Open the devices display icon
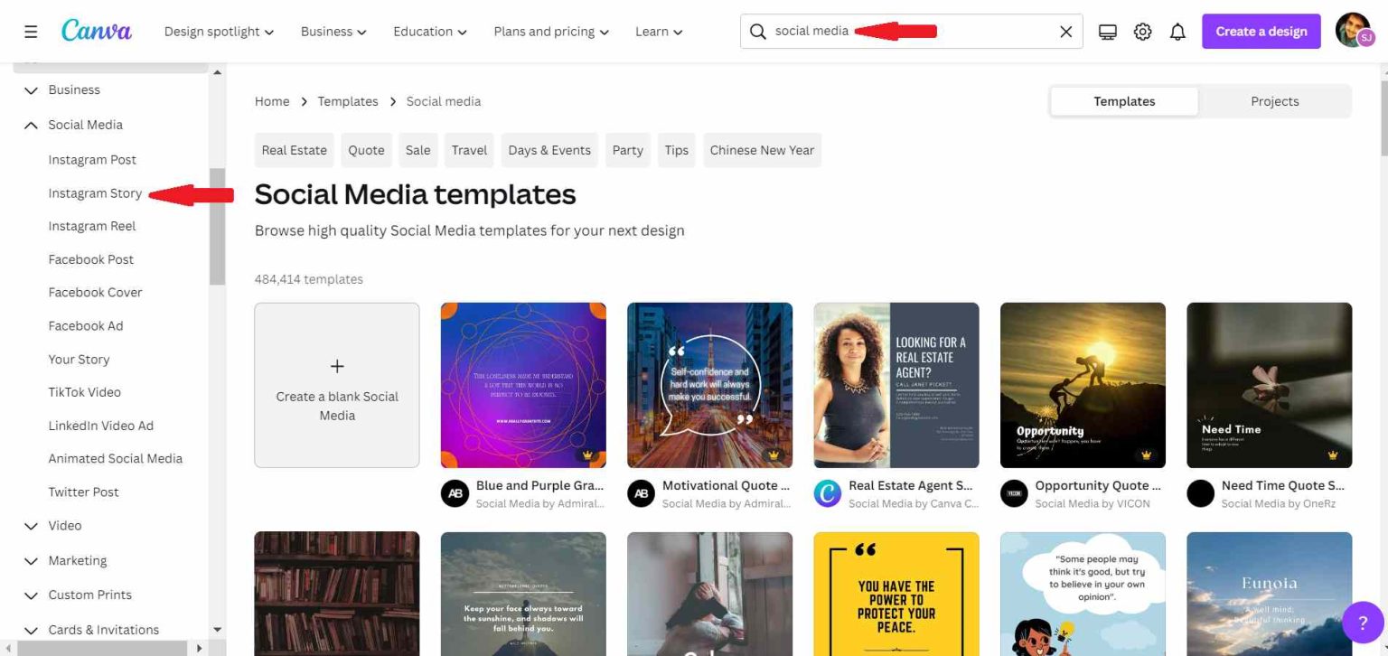The height and width of the screenshot is (656, 1388). point(1107,31)
